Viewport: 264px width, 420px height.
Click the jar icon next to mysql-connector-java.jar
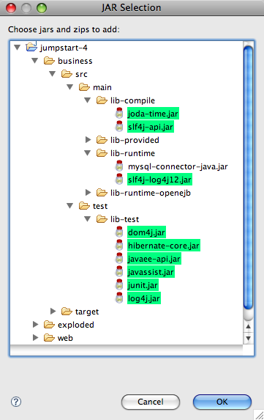click(119, 166)
